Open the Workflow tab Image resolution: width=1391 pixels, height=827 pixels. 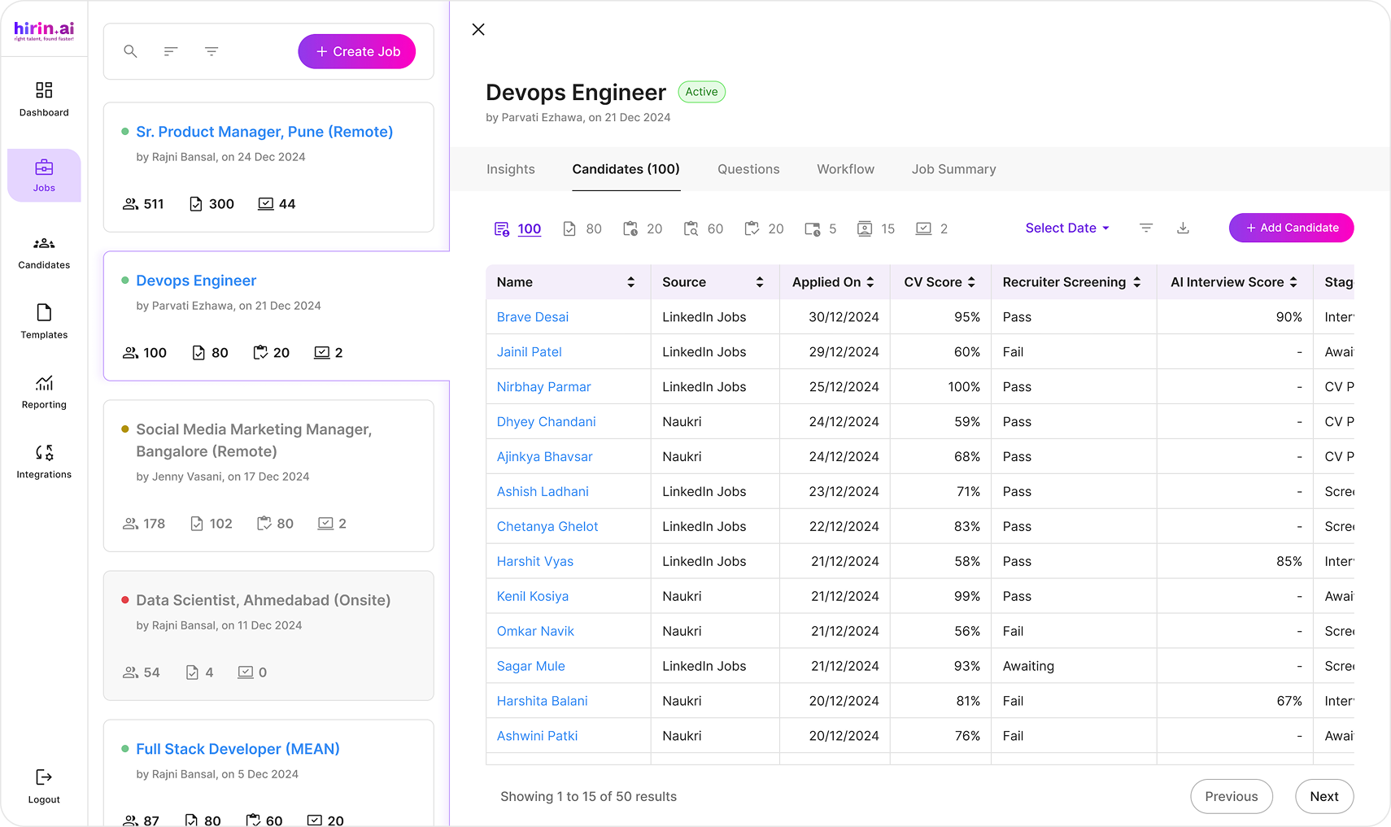click(846, 169)
